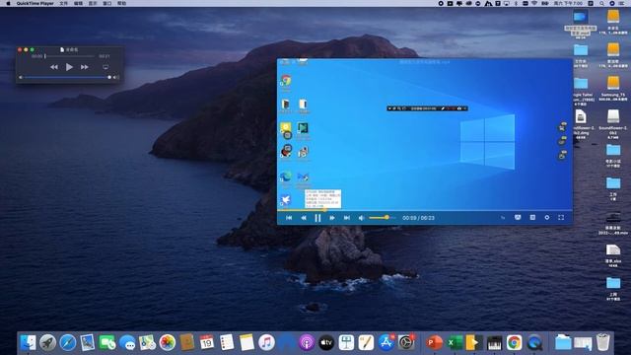The image size is (631, 355).
Task: Open the 显示 (View) menu
Action: [x=93, y=3]
